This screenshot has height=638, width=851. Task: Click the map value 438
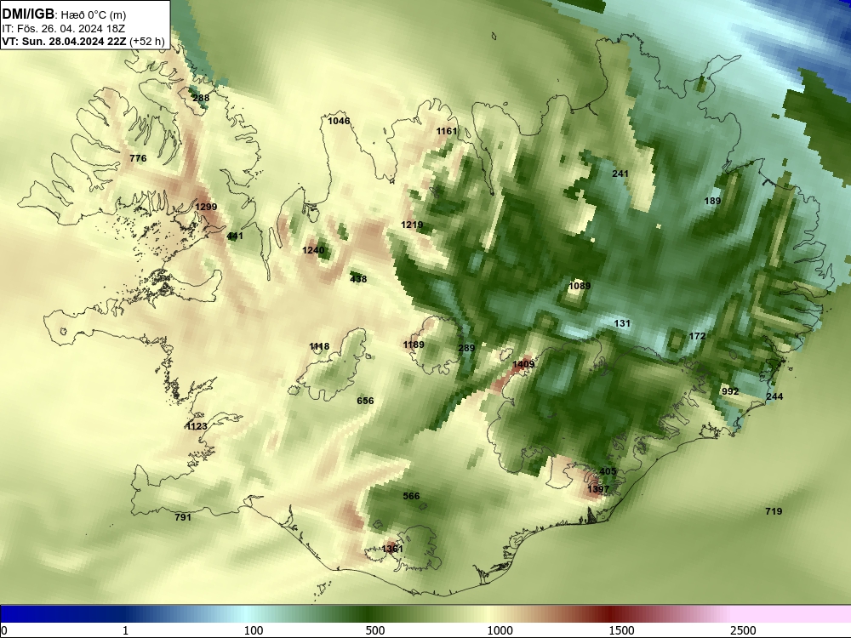(x=358, y=279)
